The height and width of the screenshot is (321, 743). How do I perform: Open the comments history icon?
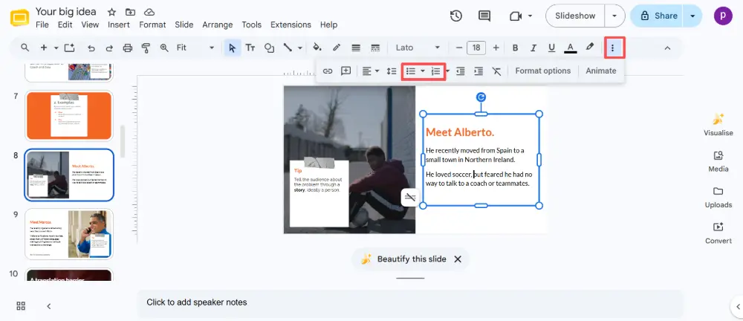click(484, 16)
